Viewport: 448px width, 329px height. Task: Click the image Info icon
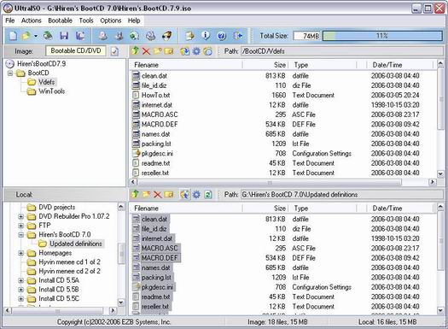206,36
